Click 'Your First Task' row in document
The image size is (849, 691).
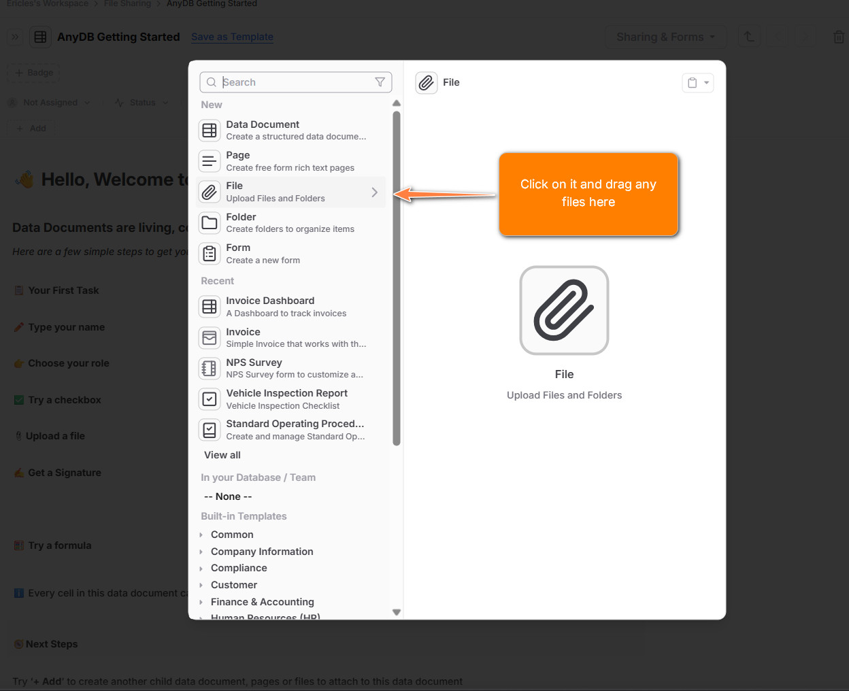[x=63, y=290]
